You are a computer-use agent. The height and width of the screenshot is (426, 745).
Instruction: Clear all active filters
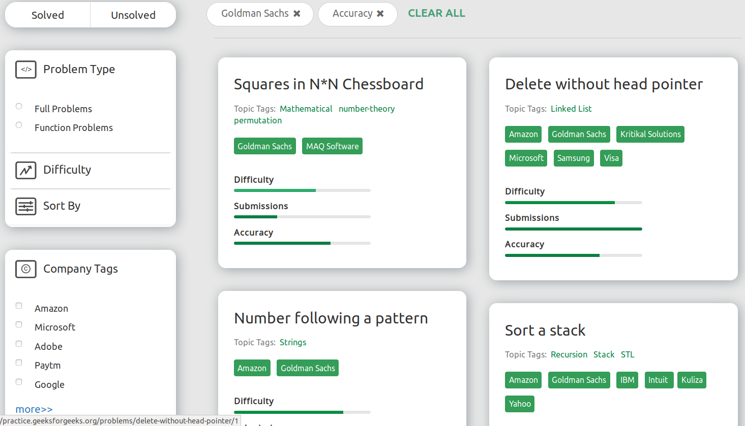(x=437, y=13)
